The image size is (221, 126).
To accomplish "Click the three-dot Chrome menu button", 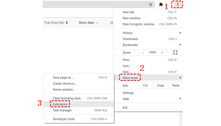I will 178,4.
